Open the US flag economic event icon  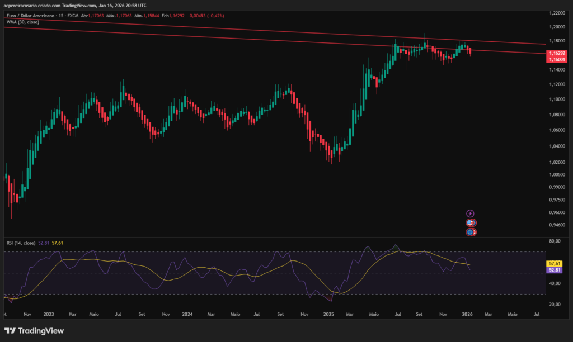click(469, 222)
